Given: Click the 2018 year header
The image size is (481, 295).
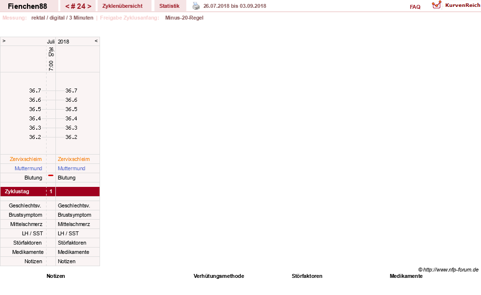Looking at the screenshot, I should point(64,42).
